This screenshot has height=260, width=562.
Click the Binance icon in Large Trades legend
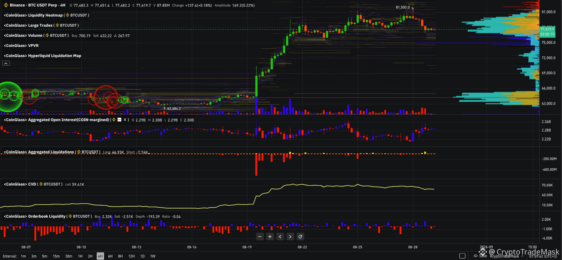click(x=57, y=25)
